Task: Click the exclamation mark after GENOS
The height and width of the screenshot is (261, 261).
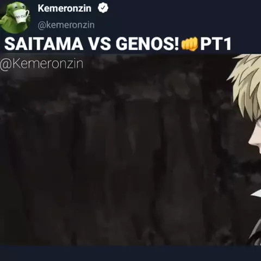Action: (176, 44)
